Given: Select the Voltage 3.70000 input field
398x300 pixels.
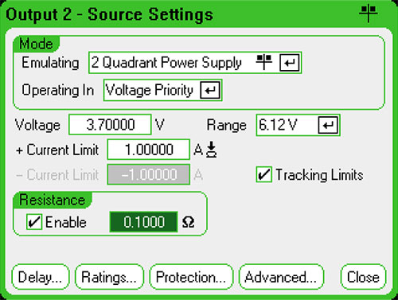Looking at the screenshot, I should 110,125.
